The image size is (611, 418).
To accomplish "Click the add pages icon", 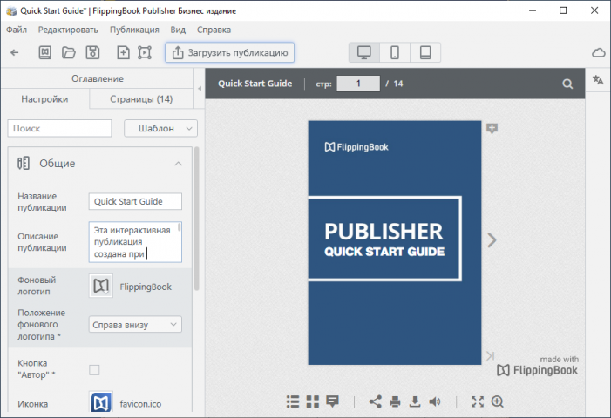I will coord(123,52).
